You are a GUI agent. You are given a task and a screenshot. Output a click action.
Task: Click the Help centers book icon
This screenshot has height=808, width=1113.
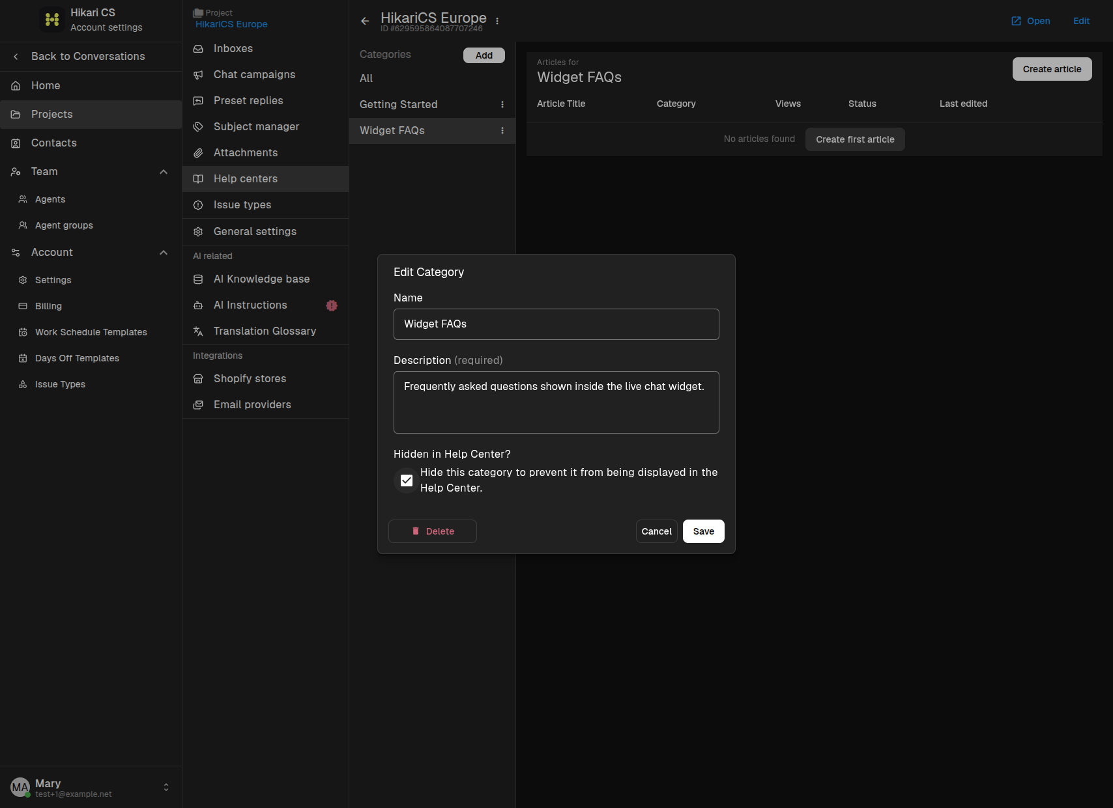pyautogui.click(x=198, y=179)
